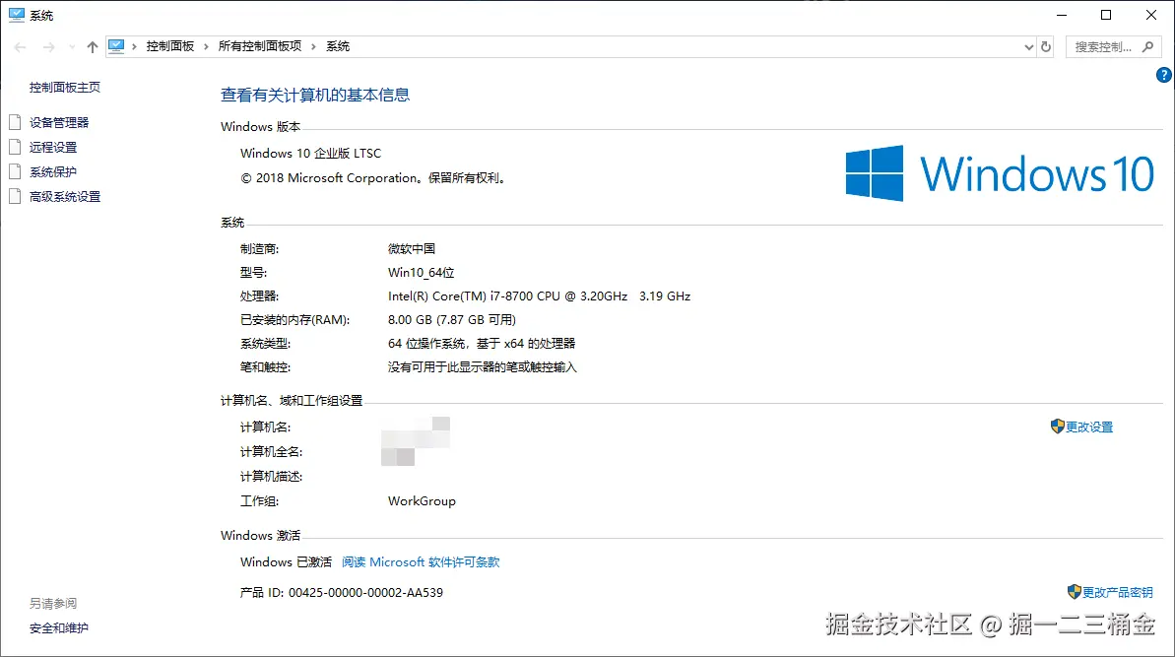
Task: Click shield icon next to 更改产品密钥
Action: (x=1074, y=592)
